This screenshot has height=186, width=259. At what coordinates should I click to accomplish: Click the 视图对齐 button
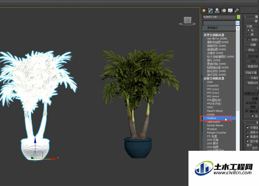coord(252,83)
